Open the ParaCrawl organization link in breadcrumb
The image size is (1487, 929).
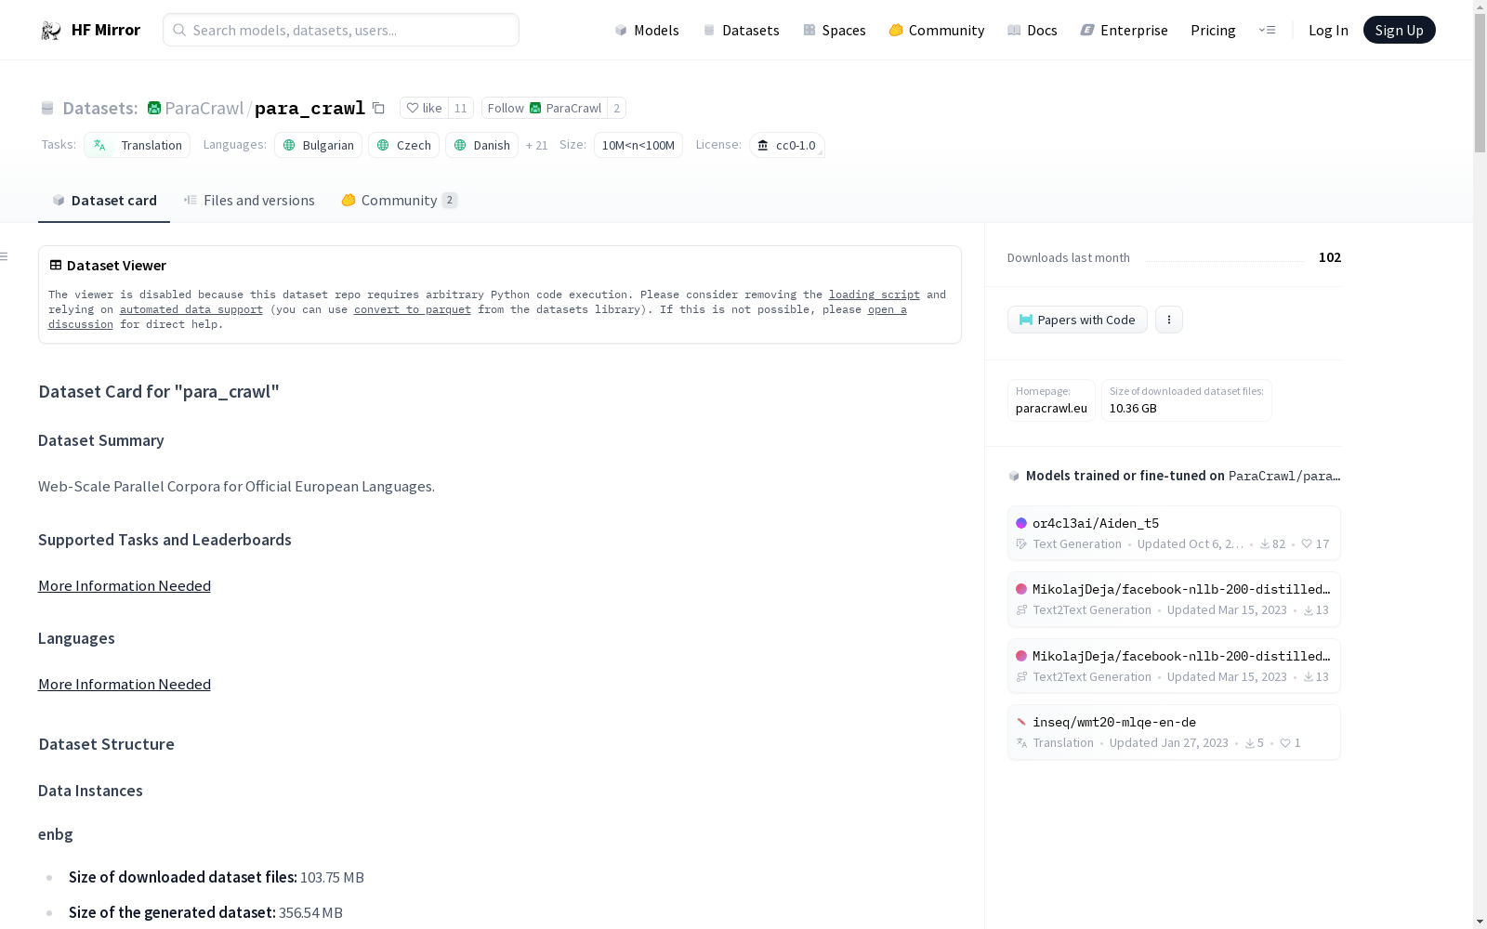click(x=204, y=108)
